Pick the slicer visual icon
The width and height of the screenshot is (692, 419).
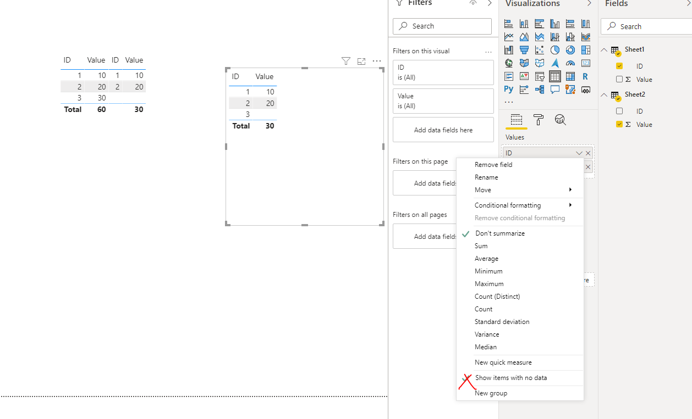pos(539,76)
